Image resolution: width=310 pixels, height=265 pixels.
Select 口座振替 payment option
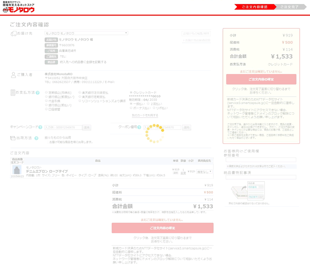(46, 109)
